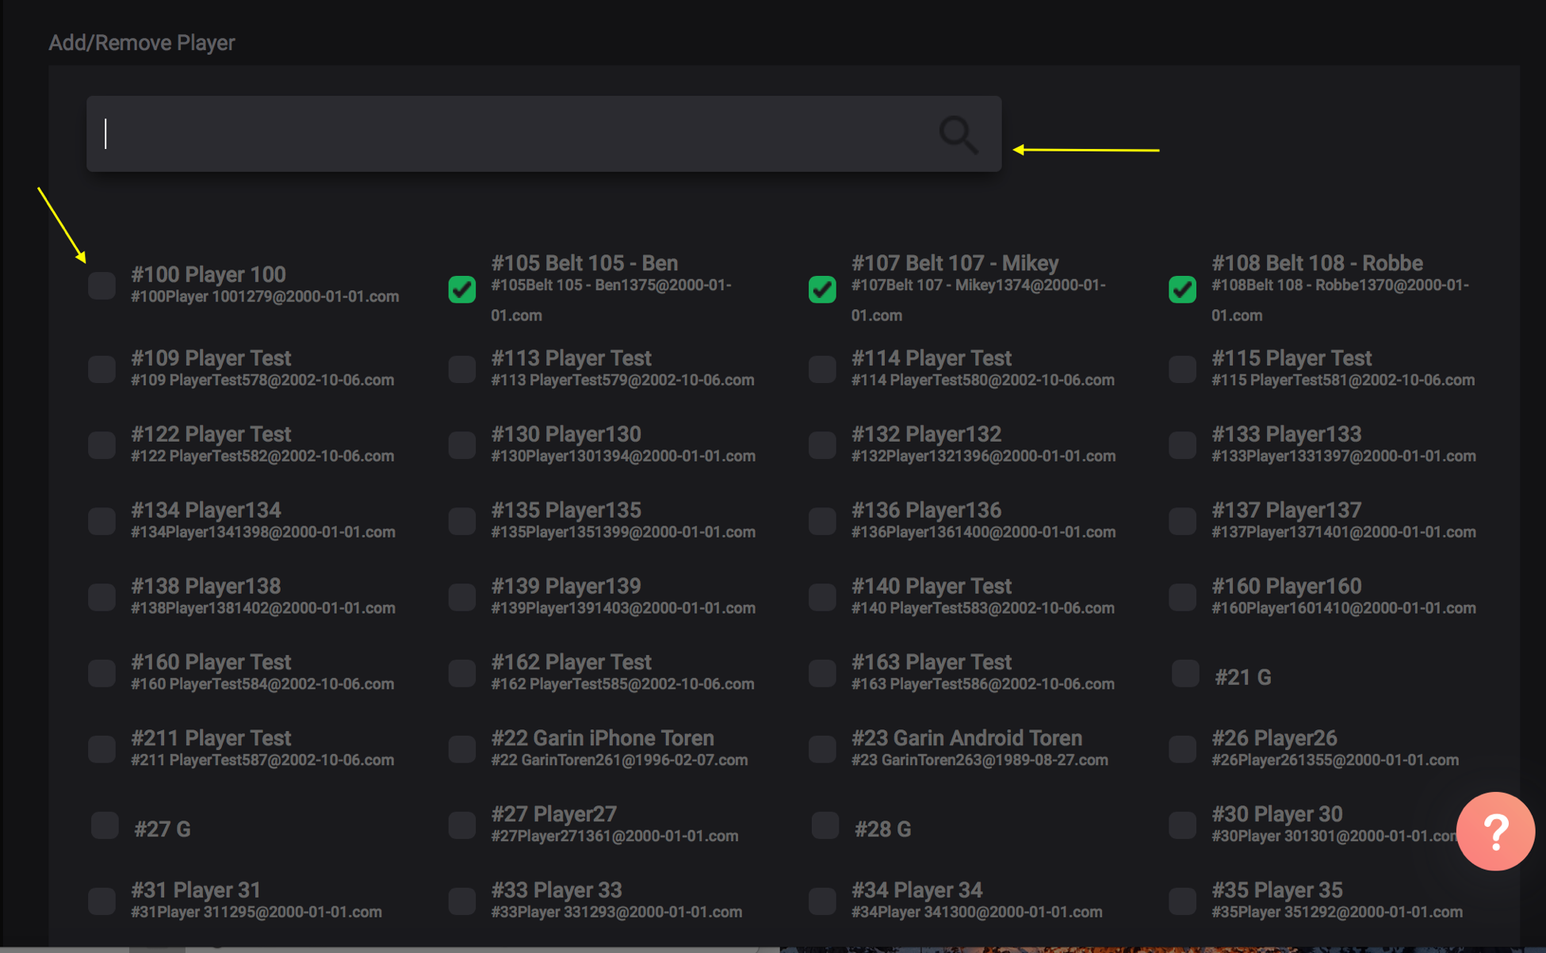Enable the #130 Player130 checkbox
The image size is (1546, 953).
(462, 446)
